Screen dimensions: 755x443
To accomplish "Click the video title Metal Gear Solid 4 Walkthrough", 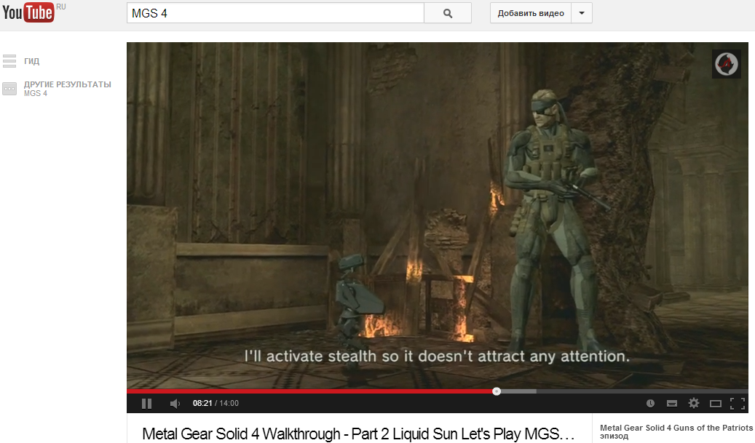I will click(359, 434).
